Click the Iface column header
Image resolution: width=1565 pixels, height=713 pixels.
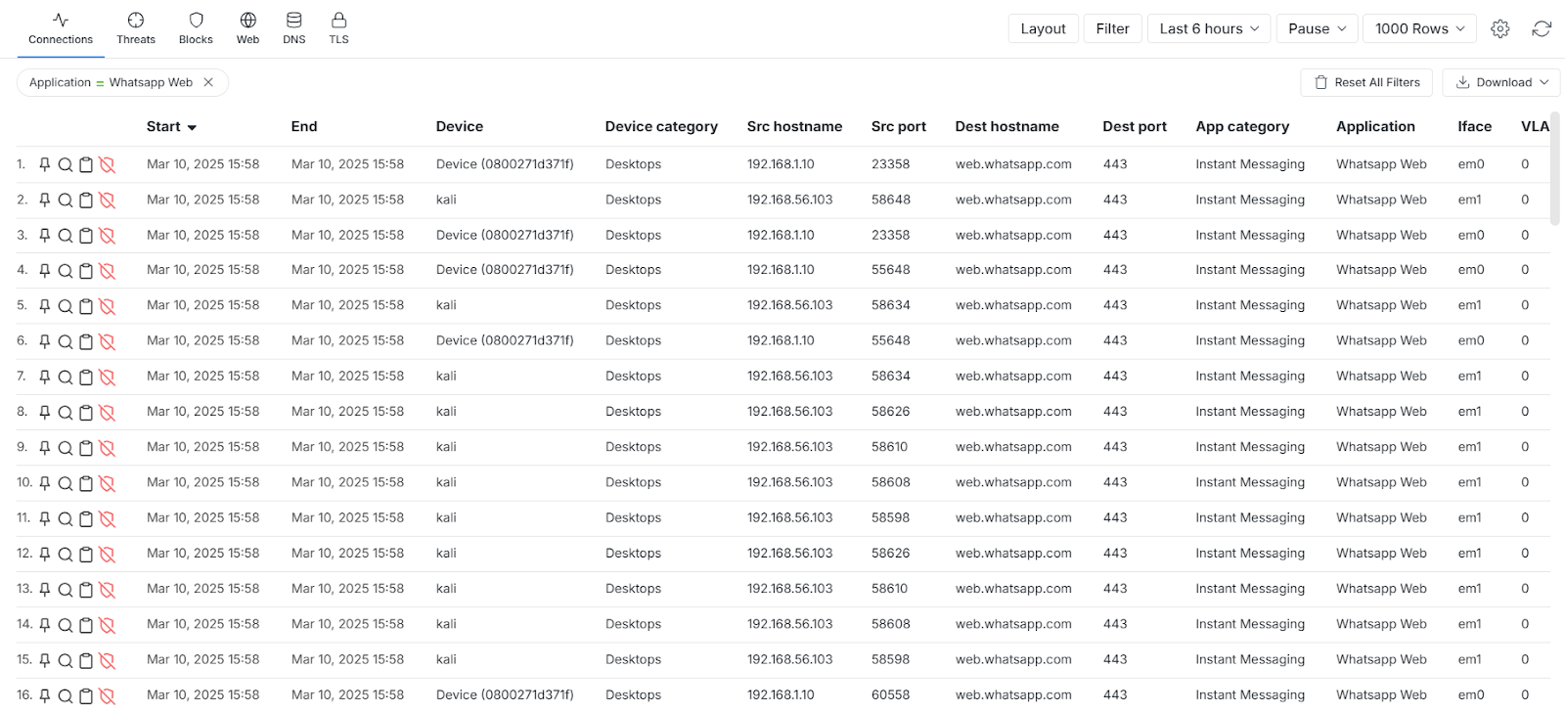1474,126
